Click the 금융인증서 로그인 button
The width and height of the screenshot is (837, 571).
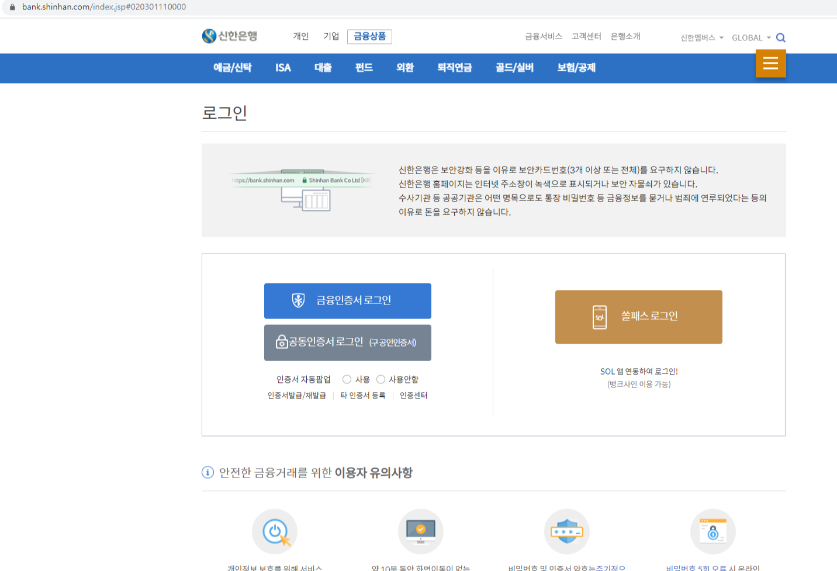point(348,301)
